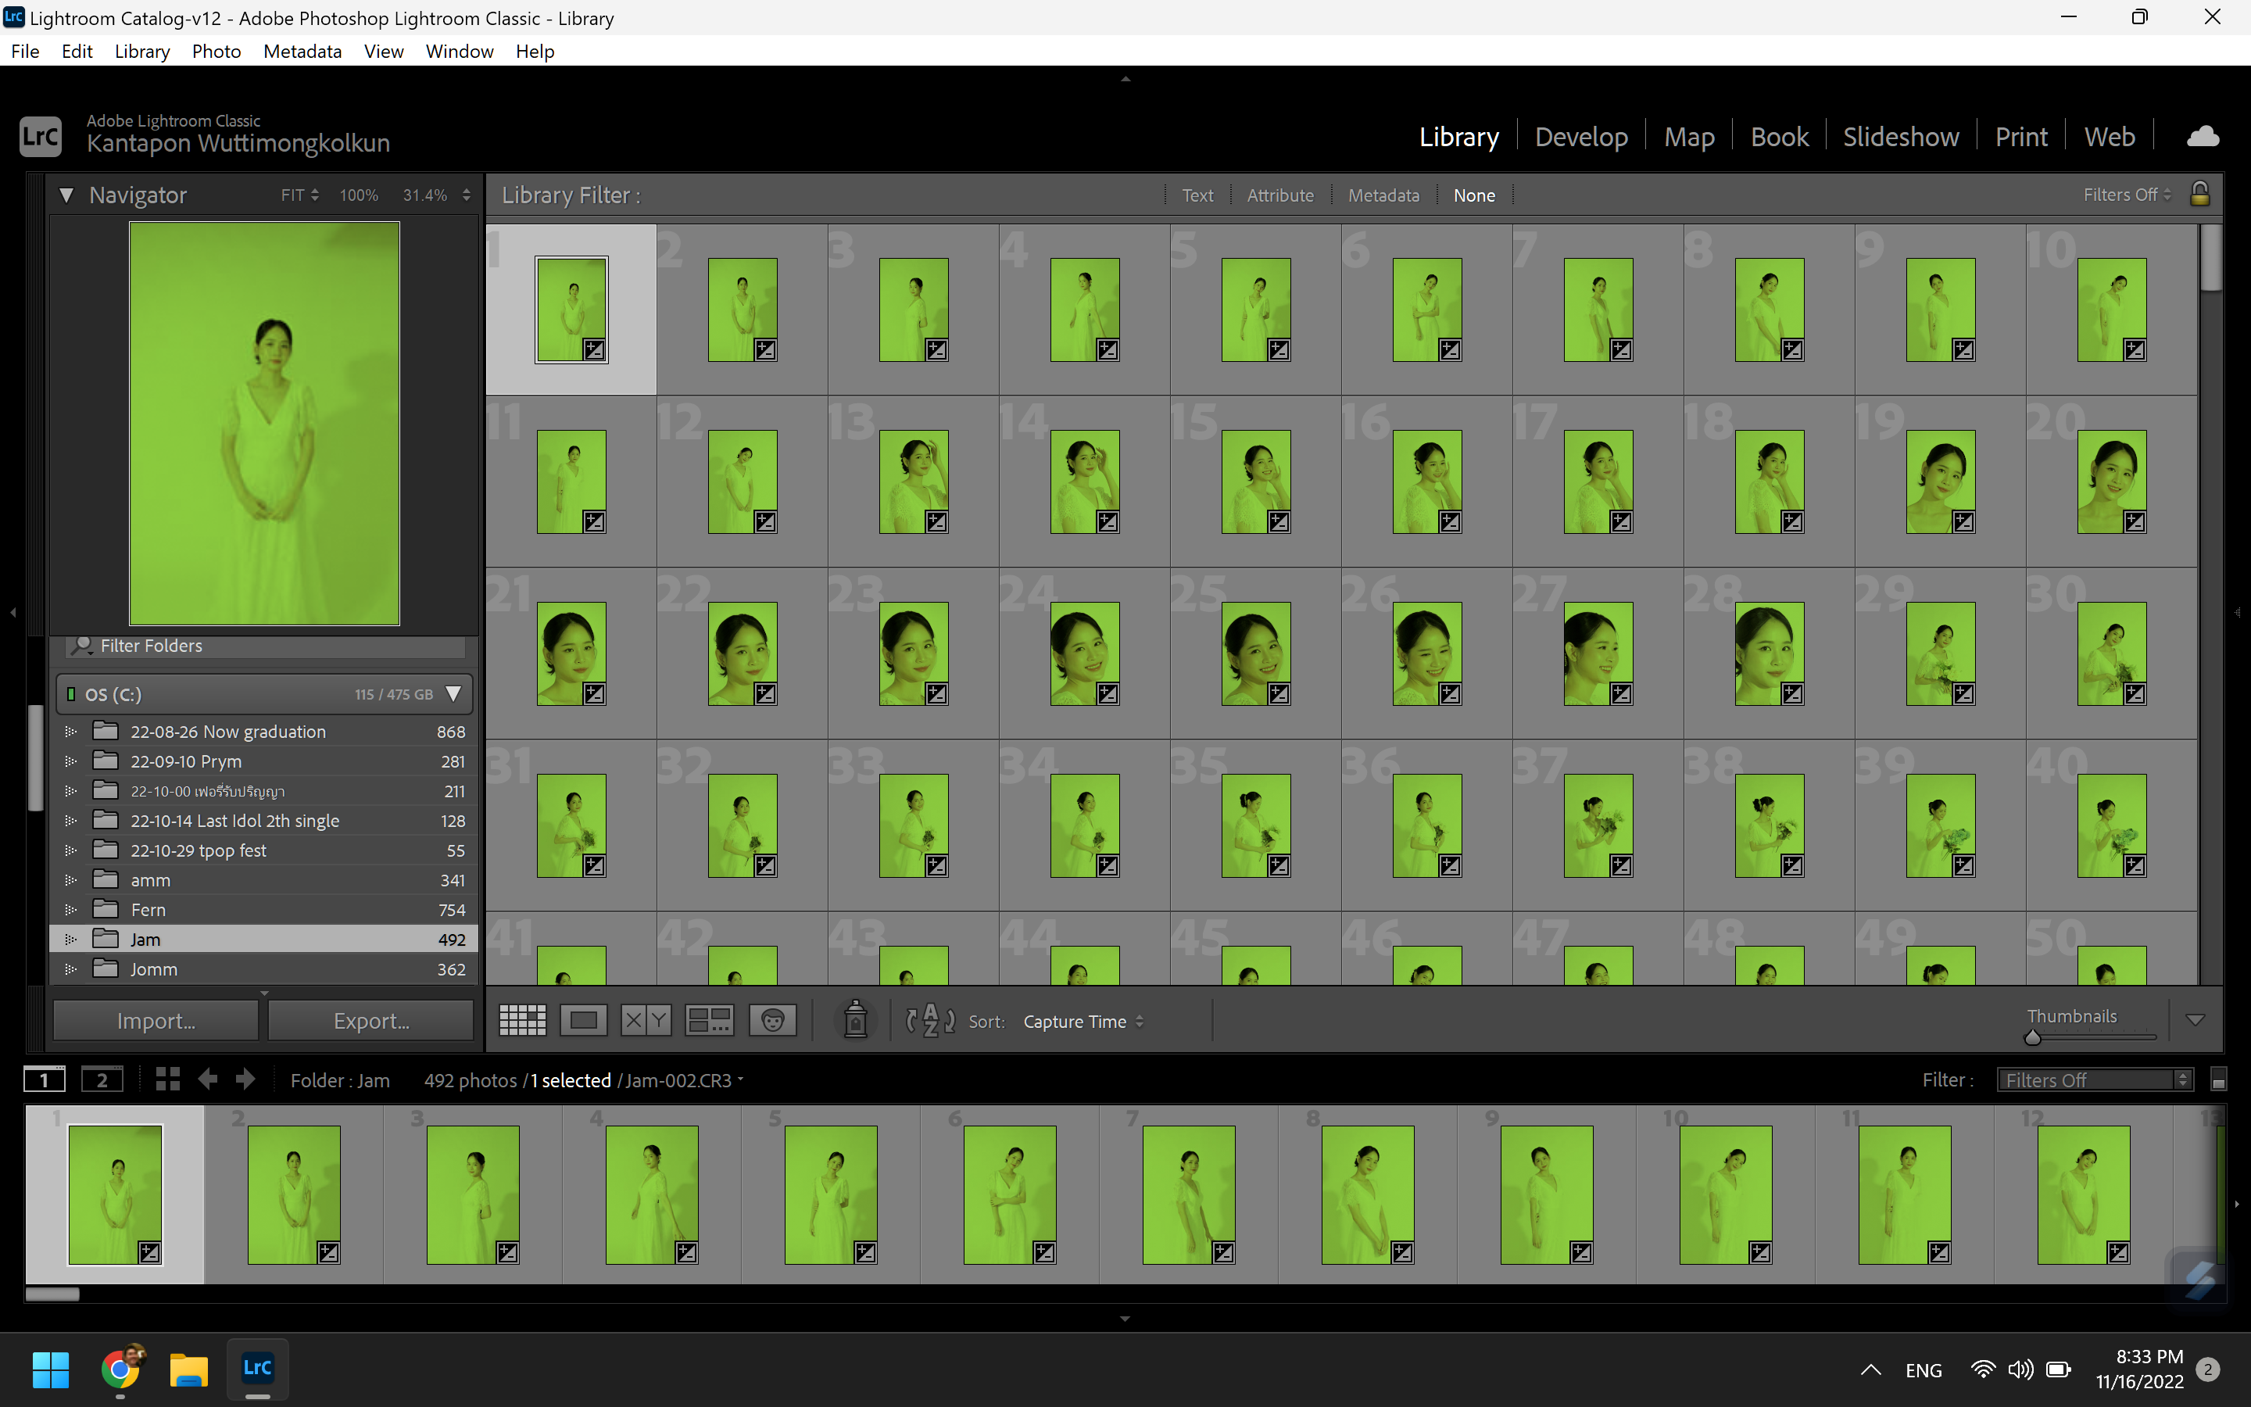Image resolution: width=2251 pixels, height=1407 pixels.
Task: Switch to Loupe view
Action: click(x=583, y=1019)
